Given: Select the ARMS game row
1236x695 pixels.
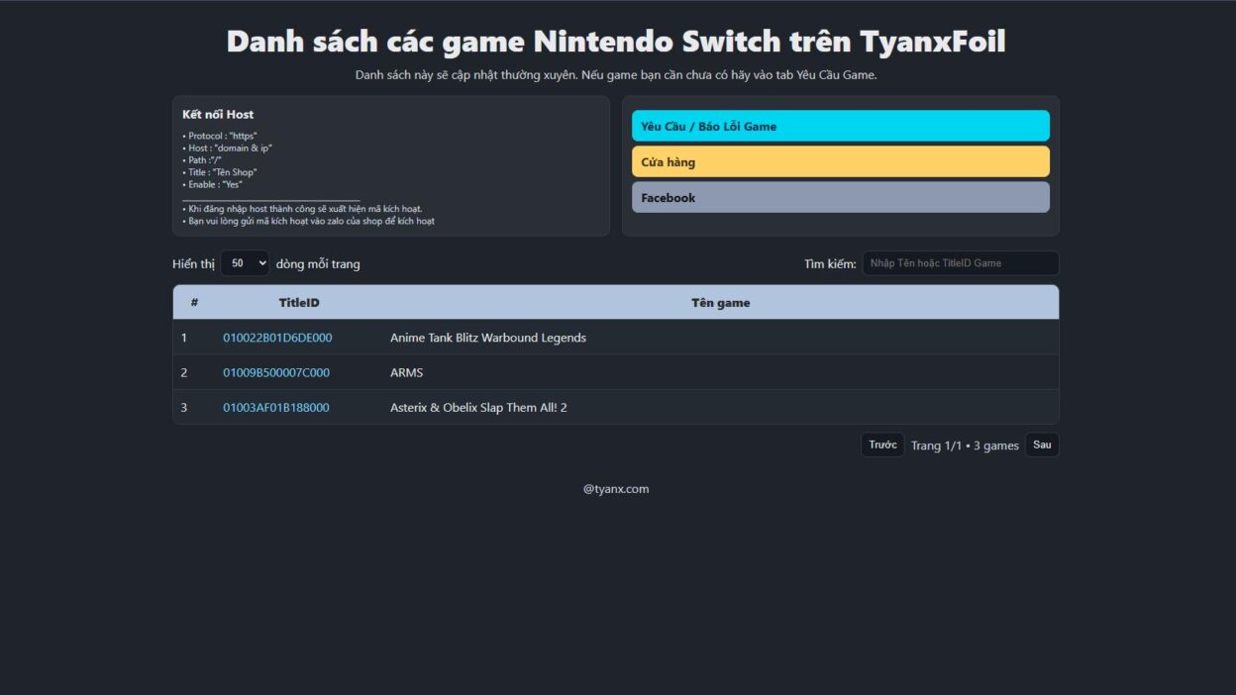Looking at the screenshot, I should pos(406,372).
